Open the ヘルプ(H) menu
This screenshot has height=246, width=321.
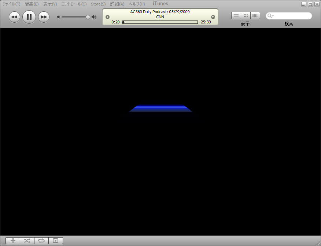click(137, 4)
